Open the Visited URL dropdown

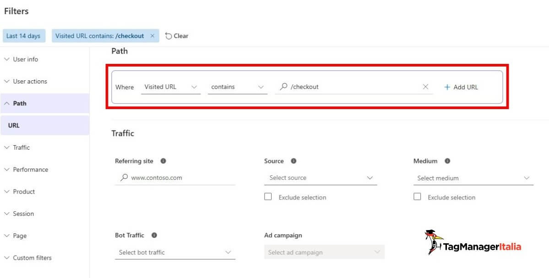click(x=195, y=86)
